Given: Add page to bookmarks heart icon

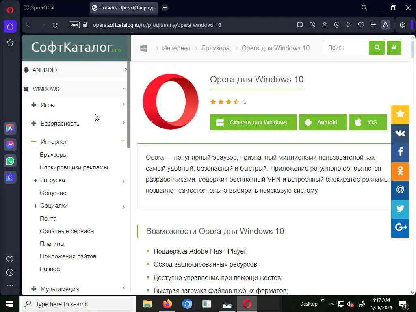Looking at the screenshot, I should coord(361,25).
